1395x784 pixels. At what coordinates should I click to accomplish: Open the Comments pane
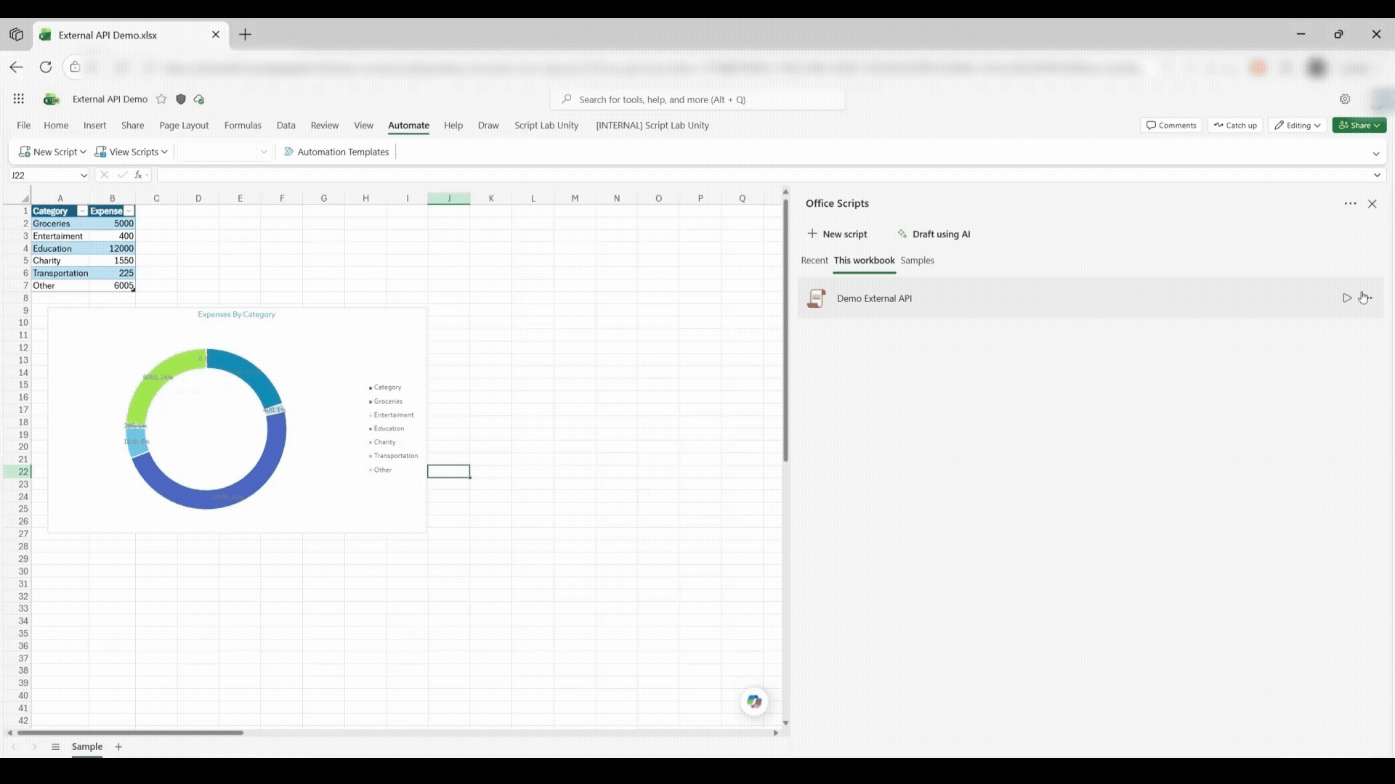(1171, 125)
